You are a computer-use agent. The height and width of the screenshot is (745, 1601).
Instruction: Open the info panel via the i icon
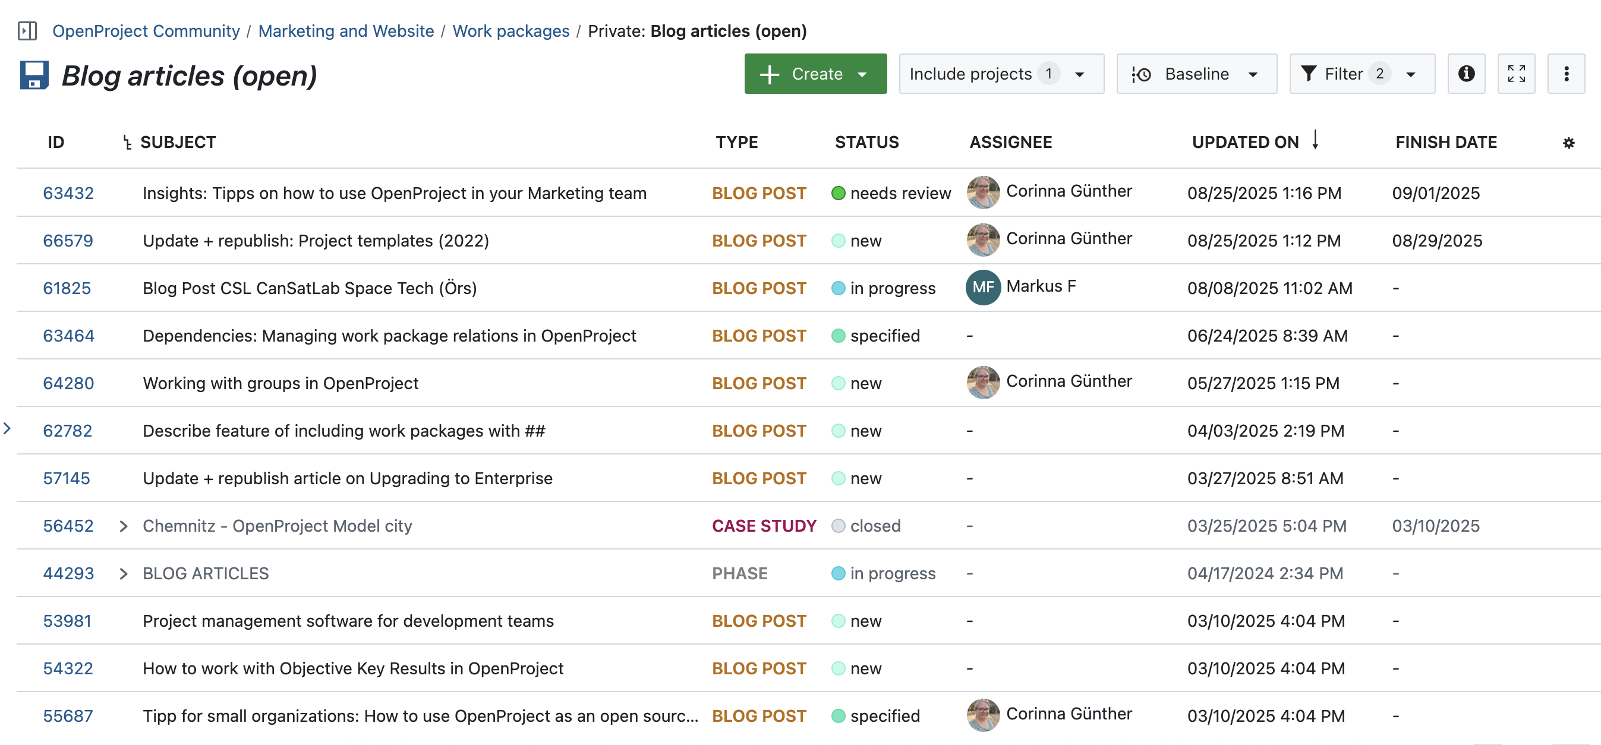coord(1466,74)
